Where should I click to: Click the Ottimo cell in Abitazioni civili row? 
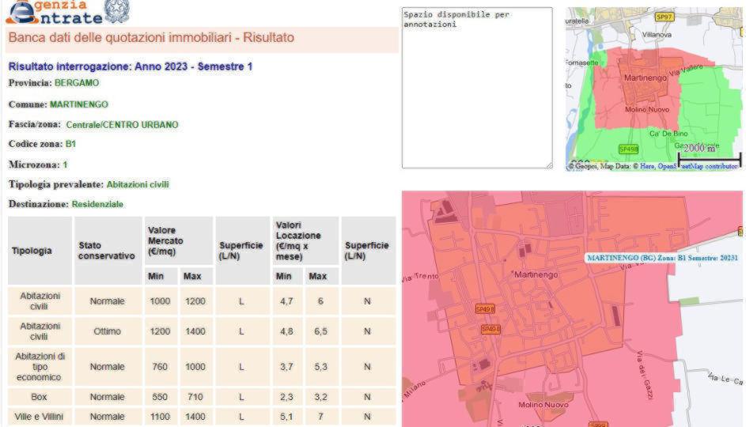107,331
